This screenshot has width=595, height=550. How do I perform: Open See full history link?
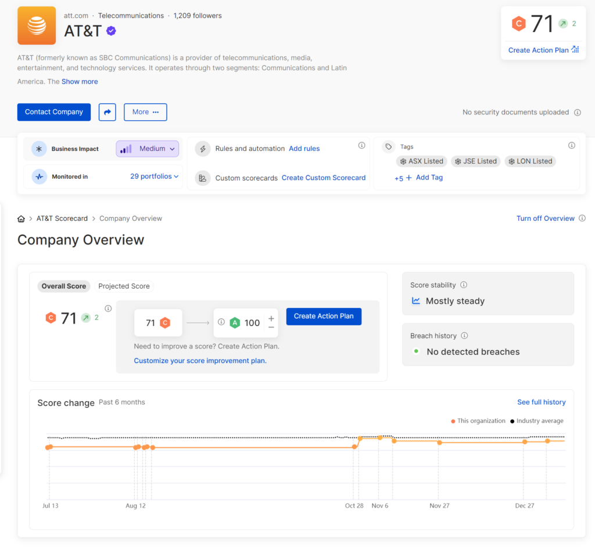coord(541,402)
